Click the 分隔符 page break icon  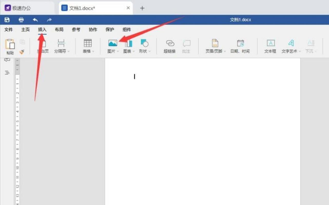(61, 43)
